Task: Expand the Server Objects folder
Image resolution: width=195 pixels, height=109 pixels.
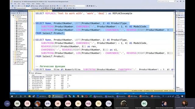Action: (13, 53)
